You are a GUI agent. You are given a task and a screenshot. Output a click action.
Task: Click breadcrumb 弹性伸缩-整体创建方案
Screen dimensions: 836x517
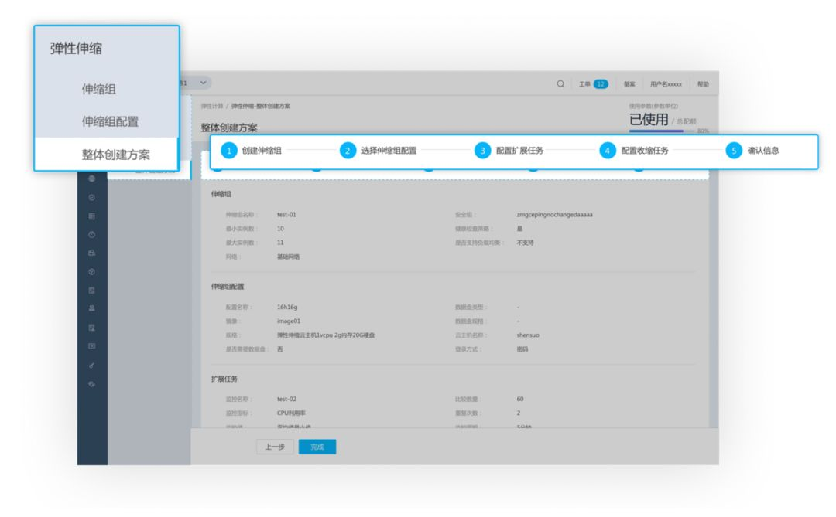261,106
